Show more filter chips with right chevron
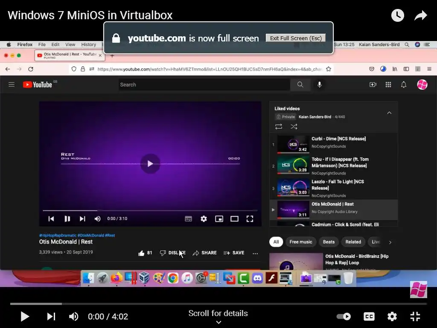This screenshot has height=328, width=437. 390,242
